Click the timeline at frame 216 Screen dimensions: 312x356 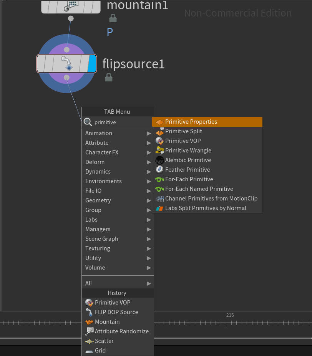(x=226, y=323)
